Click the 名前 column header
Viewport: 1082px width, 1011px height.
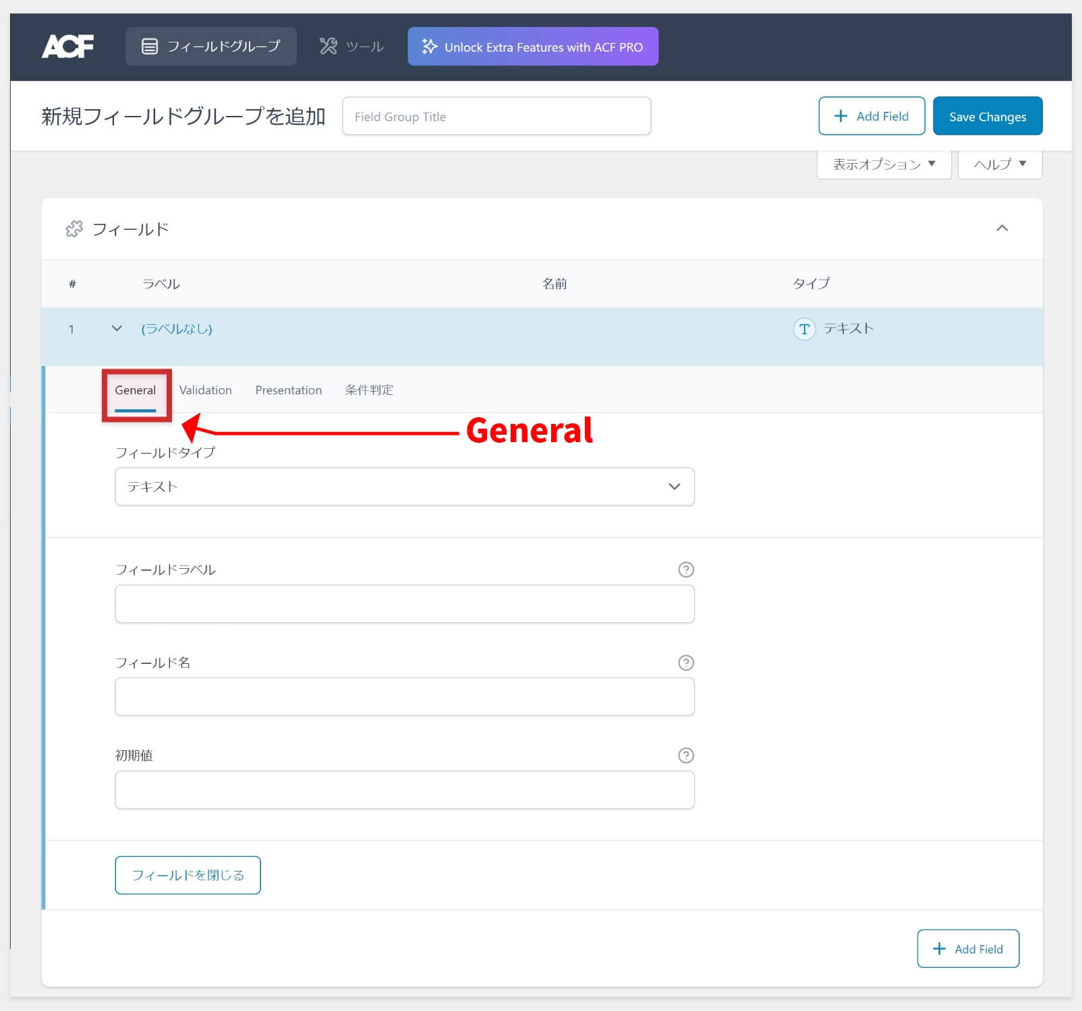click(554, 284)
